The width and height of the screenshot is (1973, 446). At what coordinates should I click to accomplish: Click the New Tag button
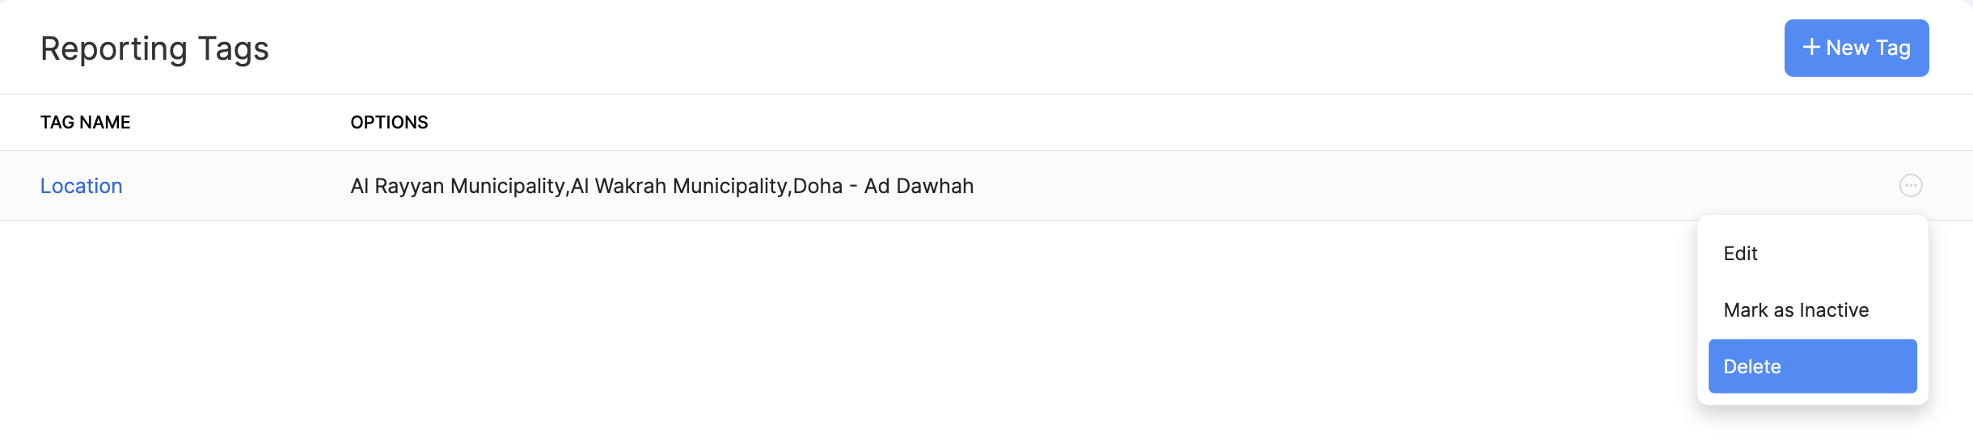click(1856, 48)
